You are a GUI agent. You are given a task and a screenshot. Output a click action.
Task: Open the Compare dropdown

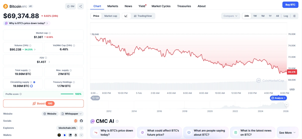click(x=230, y=16)
